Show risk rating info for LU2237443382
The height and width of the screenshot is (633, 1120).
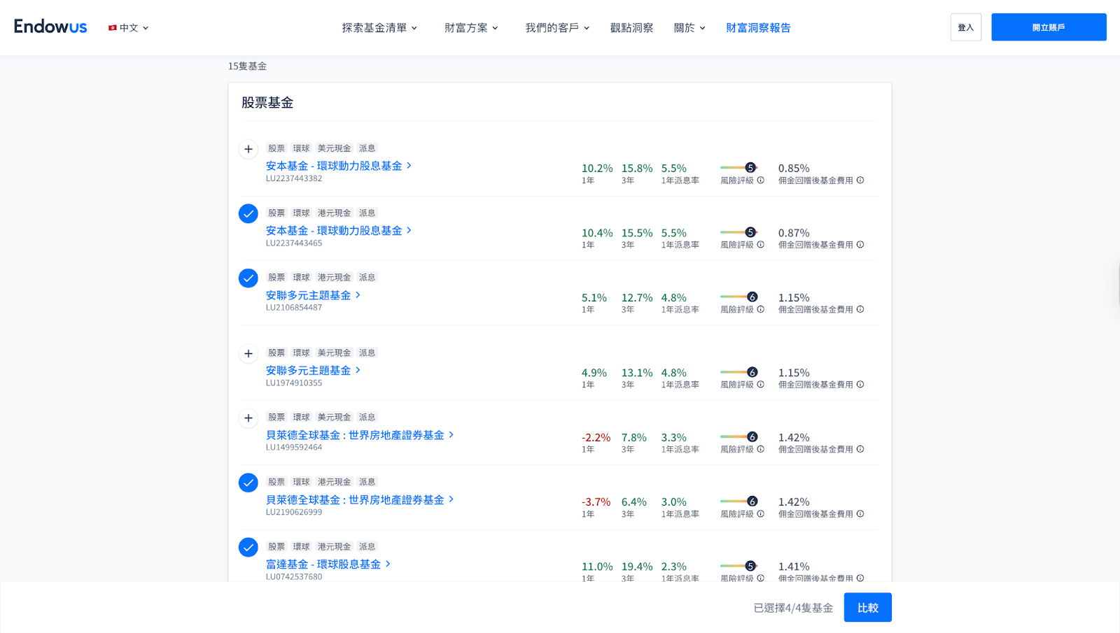(760, 180)
